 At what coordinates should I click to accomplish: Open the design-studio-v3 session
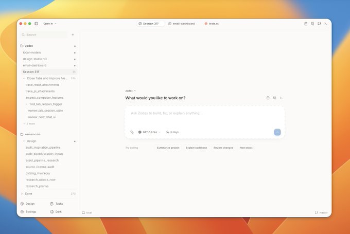48,59
